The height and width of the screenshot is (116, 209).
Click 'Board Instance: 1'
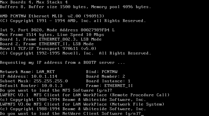tap(108, 81)
